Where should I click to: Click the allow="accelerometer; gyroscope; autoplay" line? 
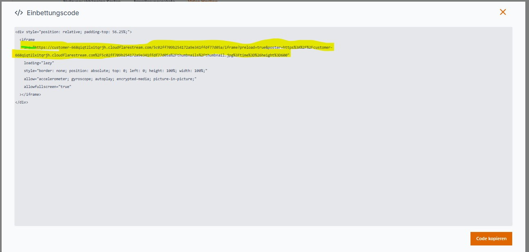tap(110, 79)
